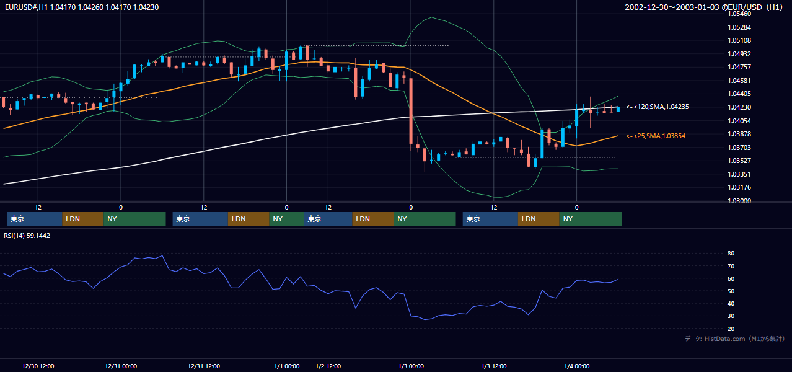Pick the NY session bar for 1/2

[425, 219]
